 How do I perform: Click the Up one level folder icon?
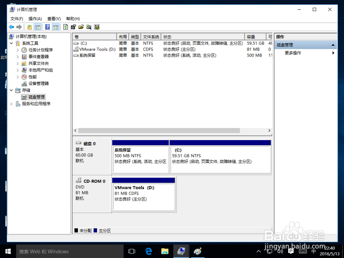click(x=29, y=27)
